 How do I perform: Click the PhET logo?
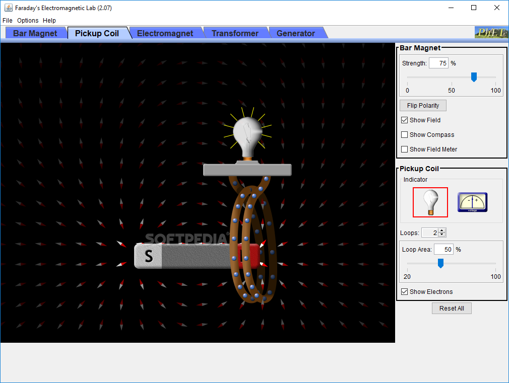pyautogui.click(x=491, y=32)
